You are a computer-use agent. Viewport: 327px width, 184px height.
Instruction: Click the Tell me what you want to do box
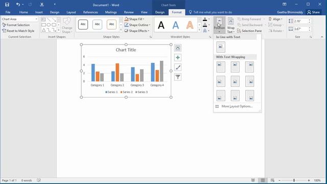[211, 12]
